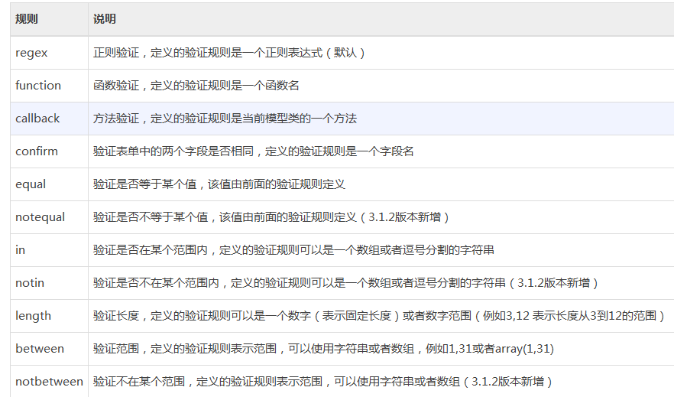Select the confirm rule cell

pos(50,151)
